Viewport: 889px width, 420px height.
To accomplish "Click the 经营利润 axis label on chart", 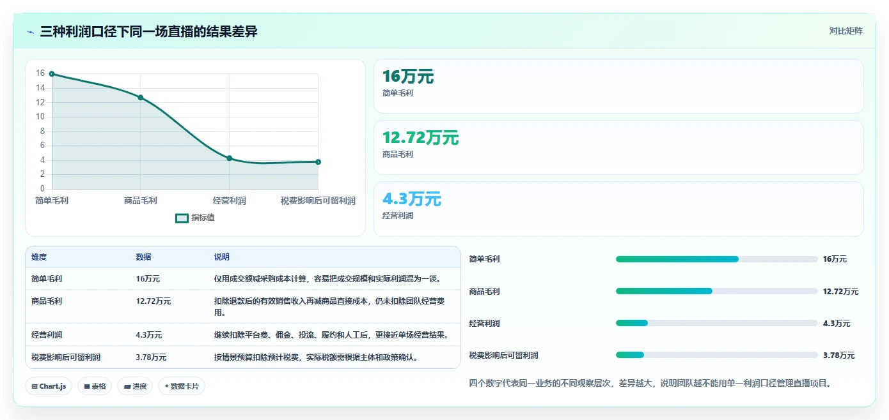I will [x=230, y=200].
